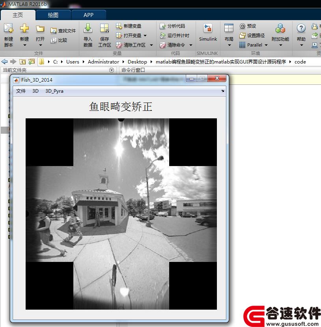The width and height of the screenshot is (321, 327).
Task: Click the 命令行窗口 panel header
Action: coord(133,70)
